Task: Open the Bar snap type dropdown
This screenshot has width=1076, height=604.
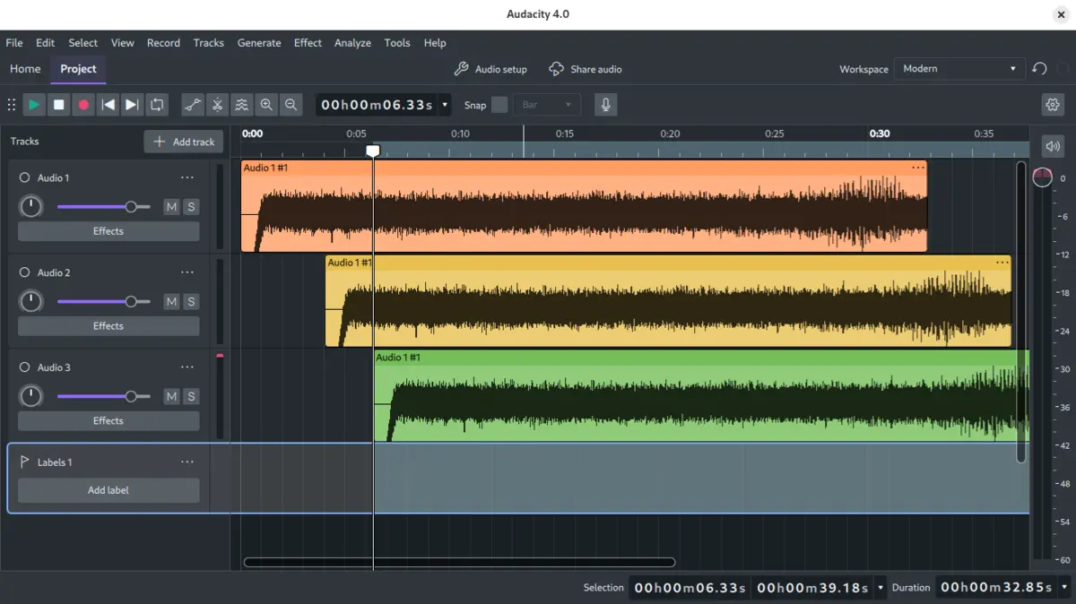Action: tap(547, 105)
